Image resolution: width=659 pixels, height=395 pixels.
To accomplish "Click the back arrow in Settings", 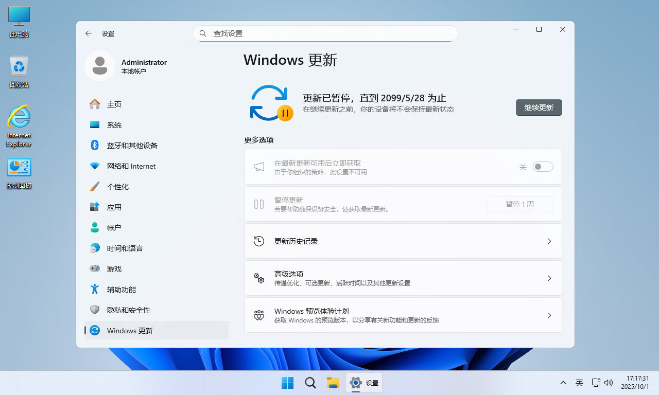I will click(88, 33).
